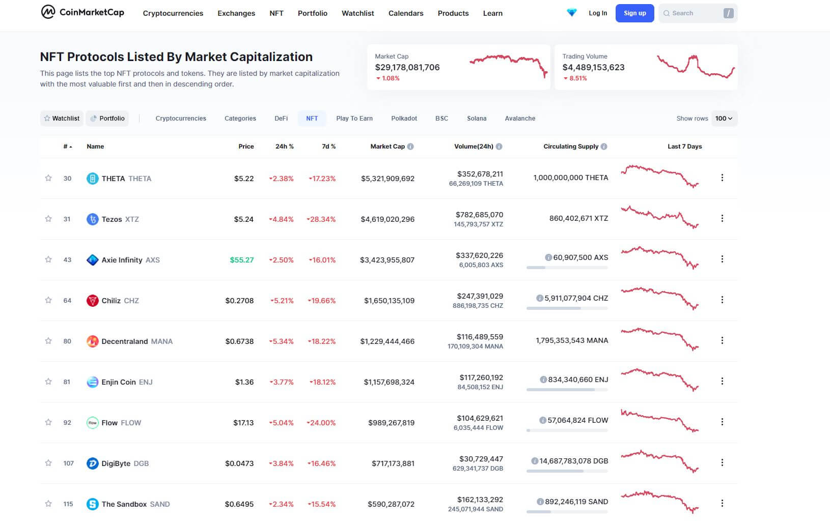Image resolution: width=830 pixels, height=523 pixels.
Task: Open the Axie Infinity coin link
Action: pyautogui.click(x=130, y=260)
